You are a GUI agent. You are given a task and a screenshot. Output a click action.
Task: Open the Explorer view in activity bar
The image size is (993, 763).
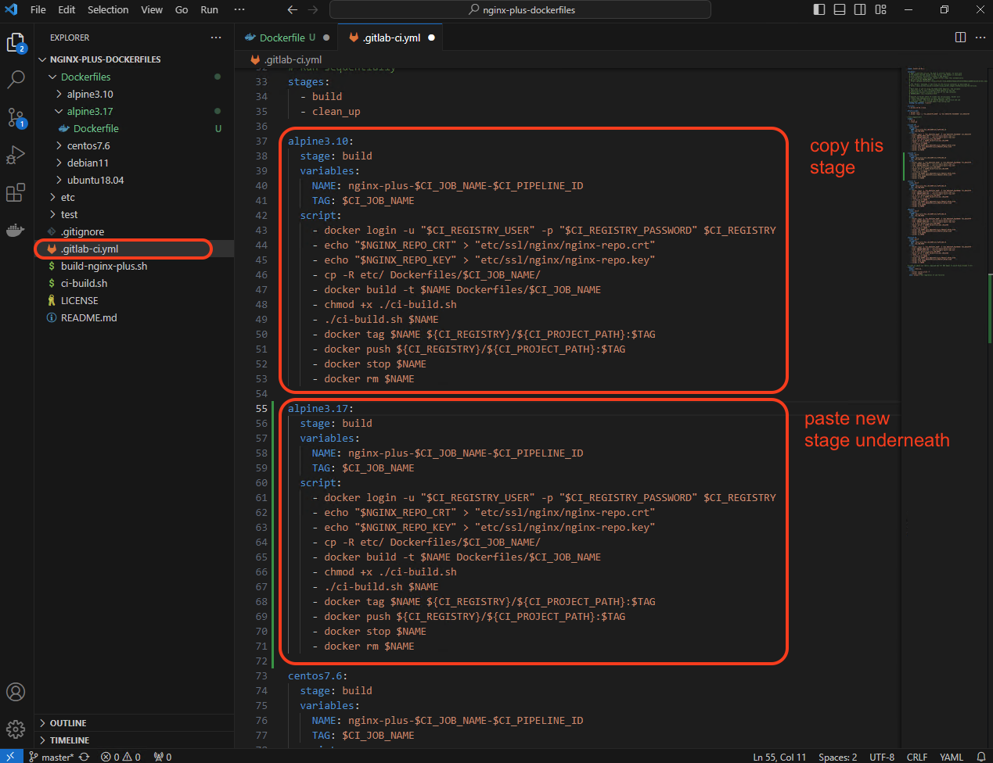pos(16,43)
